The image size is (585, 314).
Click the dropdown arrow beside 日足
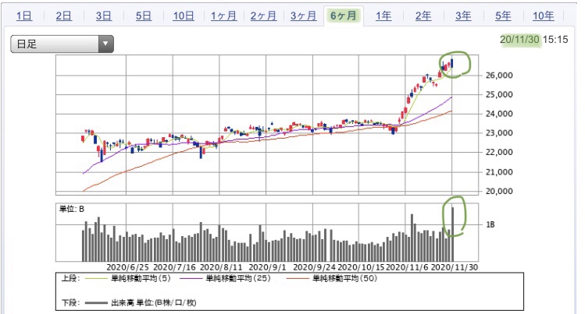pos(106,44)
